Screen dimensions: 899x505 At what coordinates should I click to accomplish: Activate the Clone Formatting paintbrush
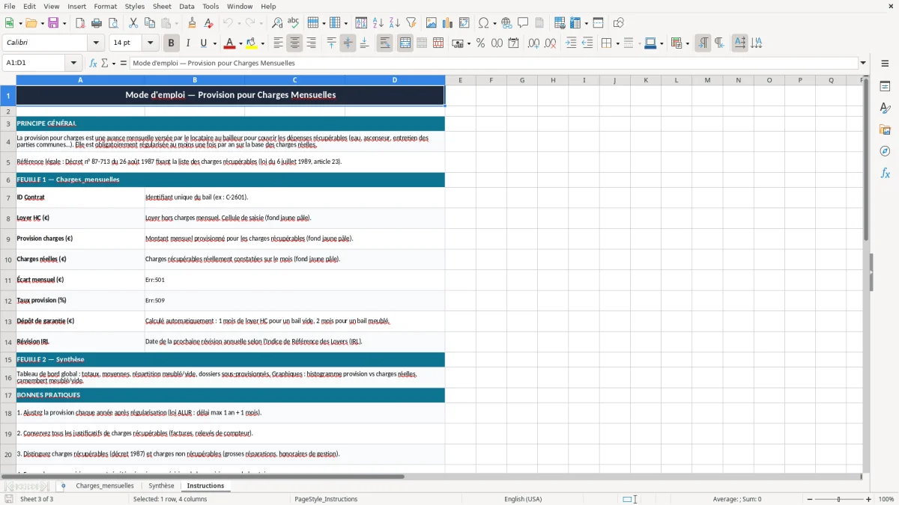click(193, 23)
